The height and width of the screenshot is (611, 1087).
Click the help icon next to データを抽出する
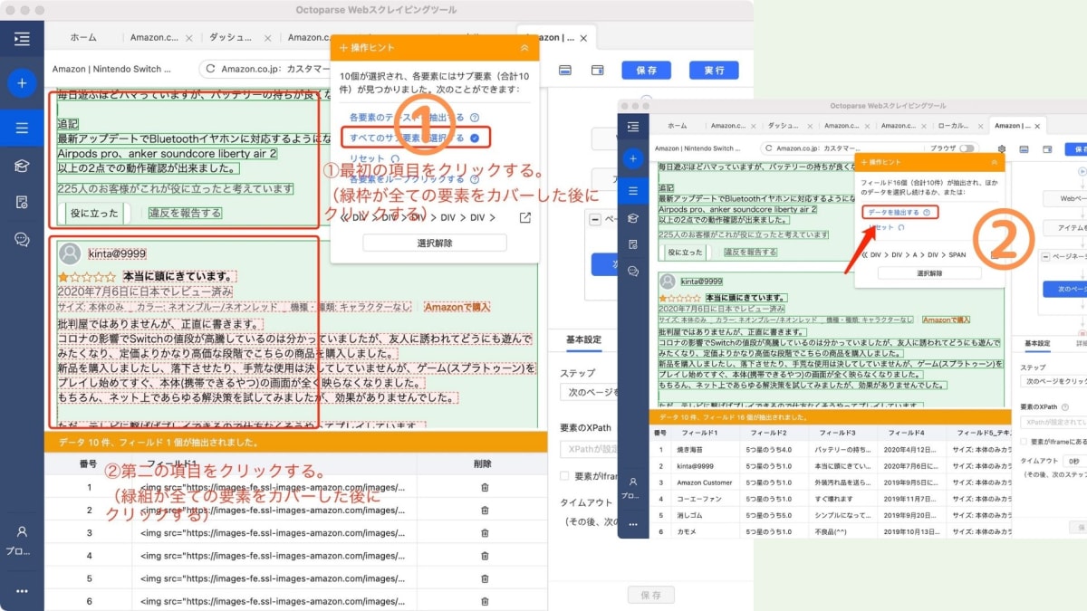926,212
